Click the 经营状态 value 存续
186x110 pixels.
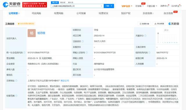coord(96,30)
